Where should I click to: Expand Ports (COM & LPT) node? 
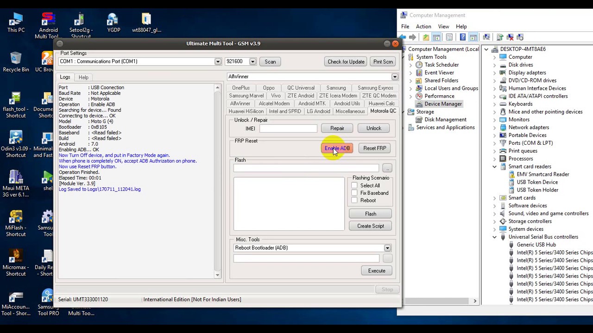click(495, 143)
